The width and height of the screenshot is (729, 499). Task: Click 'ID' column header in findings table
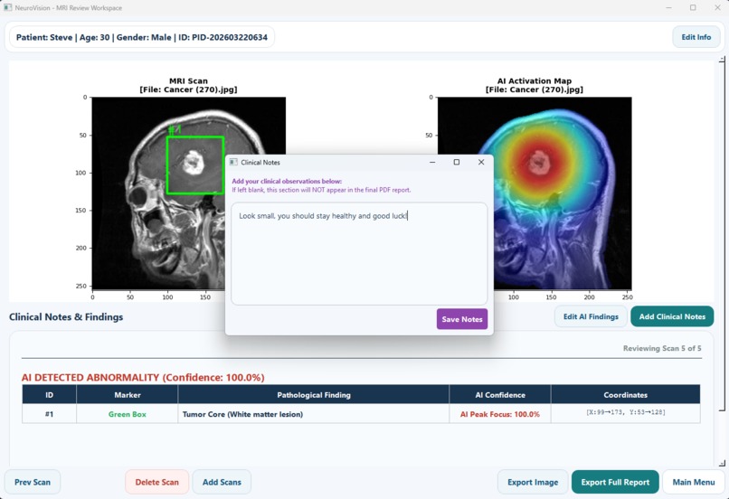point(49,395)
